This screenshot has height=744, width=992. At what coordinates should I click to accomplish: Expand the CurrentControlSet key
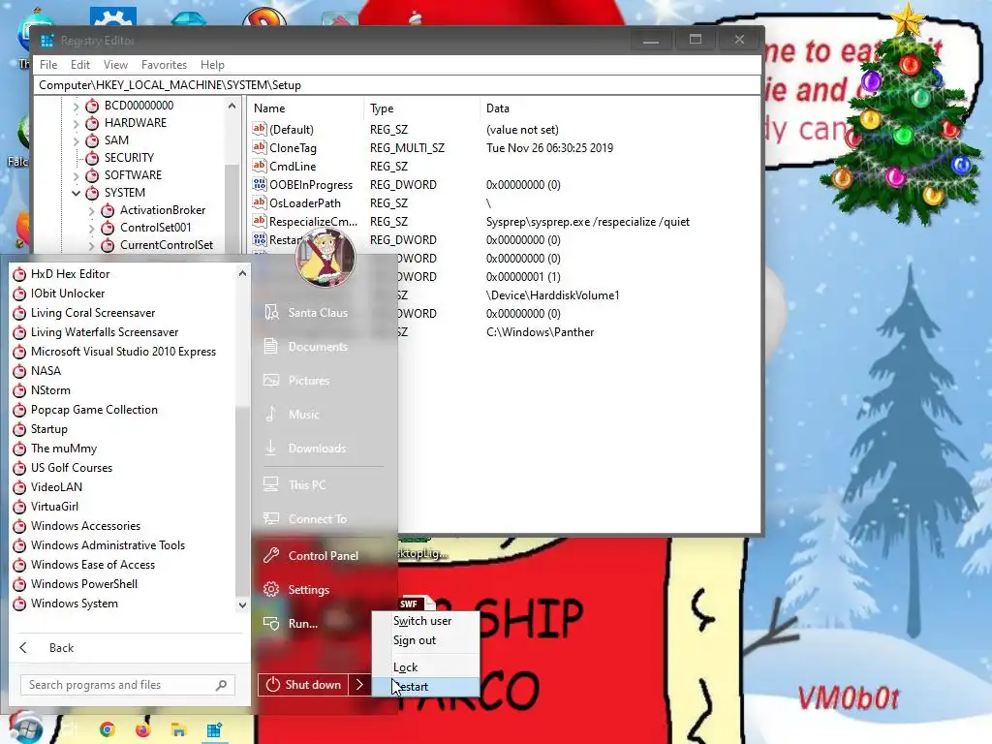pos(92,245)
